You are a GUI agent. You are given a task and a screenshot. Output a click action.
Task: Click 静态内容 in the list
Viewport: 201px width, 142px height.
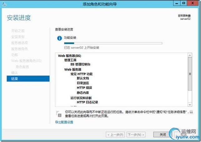point(83,92)
